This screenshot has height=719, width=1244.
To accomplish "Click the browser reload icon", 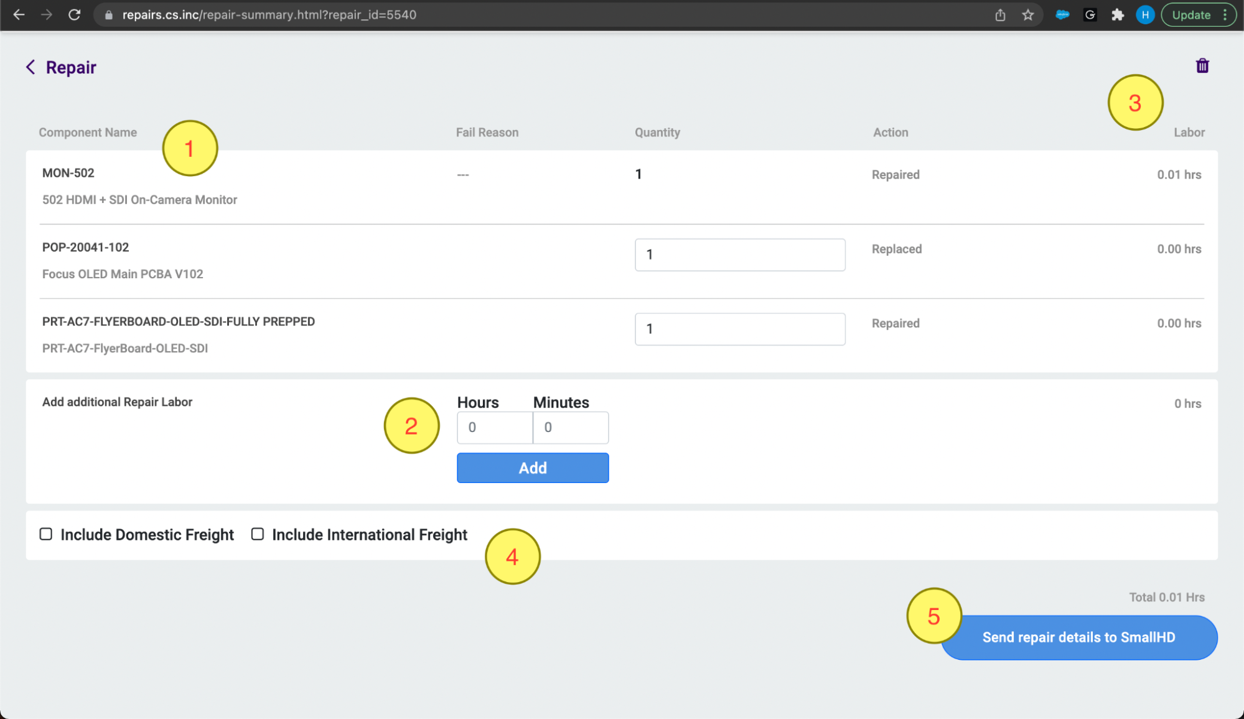I will pos(75,15).
